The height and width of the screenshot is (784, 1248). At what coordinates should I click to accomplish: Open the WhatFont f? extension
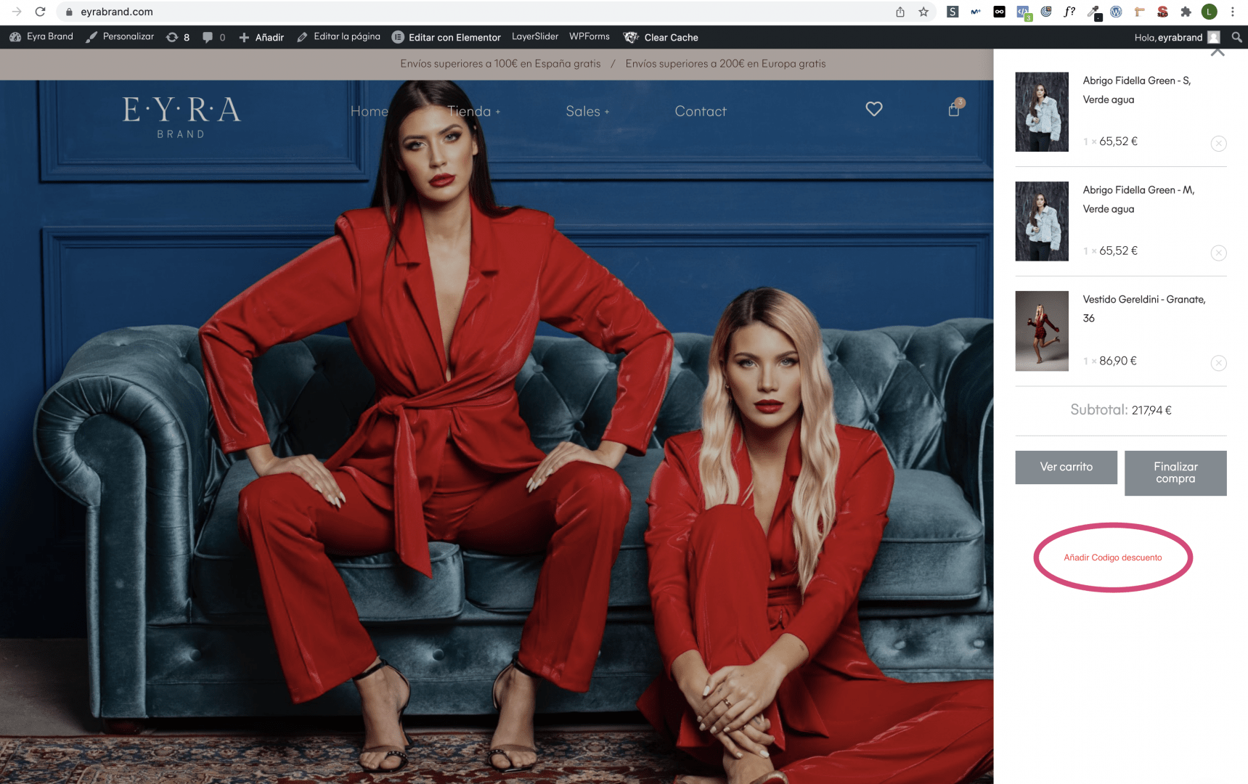1069,12
